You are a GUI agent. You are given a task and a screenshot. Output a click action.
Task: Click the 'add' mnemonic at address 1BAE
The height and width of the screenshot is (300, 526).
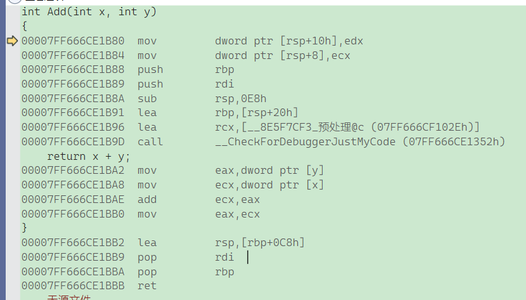[147, 199]
